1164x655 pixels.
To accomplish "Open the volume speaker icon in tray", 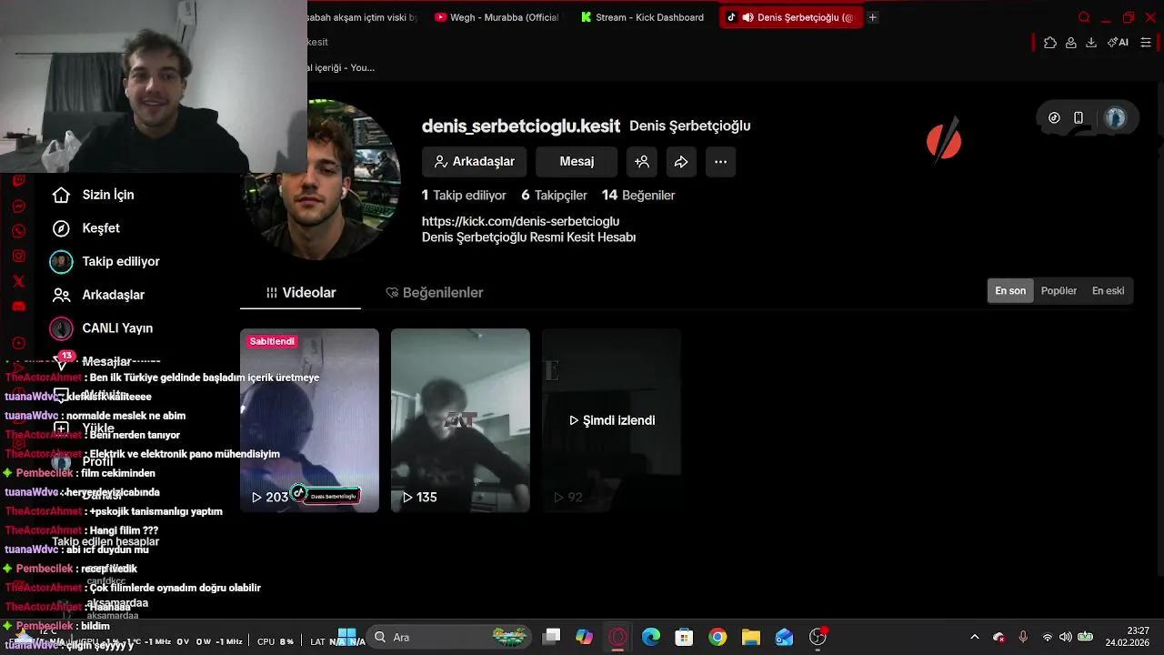I will point(1065,637).
